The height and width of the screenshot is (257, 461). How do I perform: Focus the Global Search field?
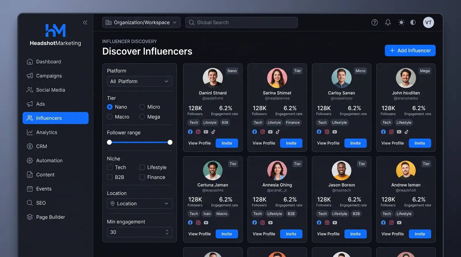(241, 22)
